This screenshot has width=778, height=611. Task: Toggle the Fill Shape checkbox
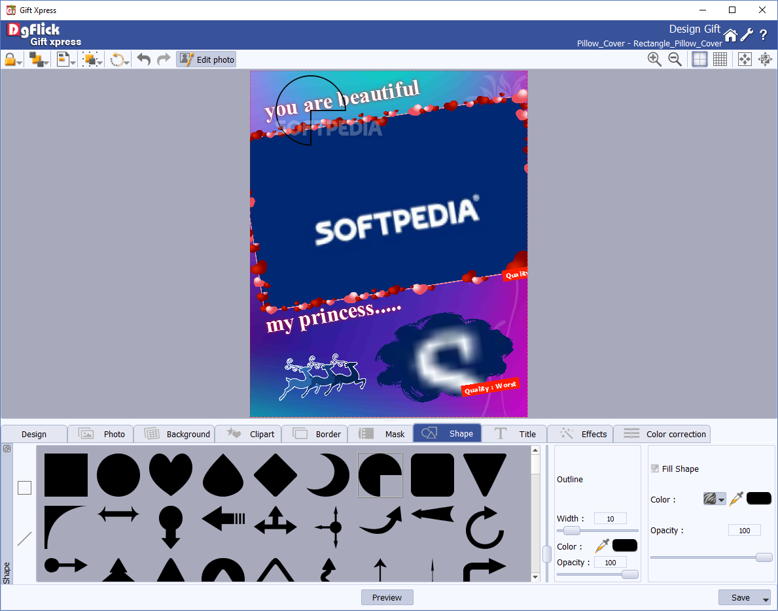[655, 469]
